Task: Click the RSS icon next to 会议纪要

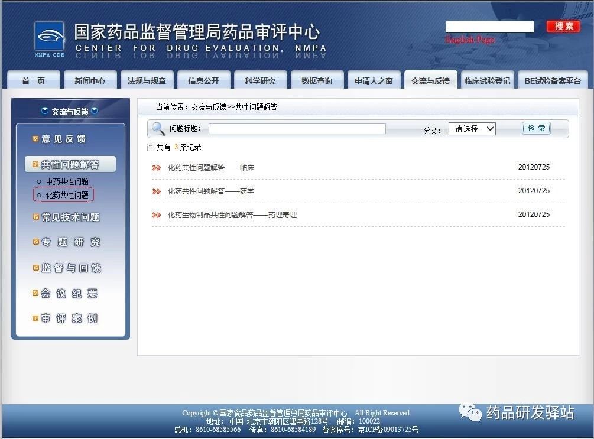Action: 35,293
